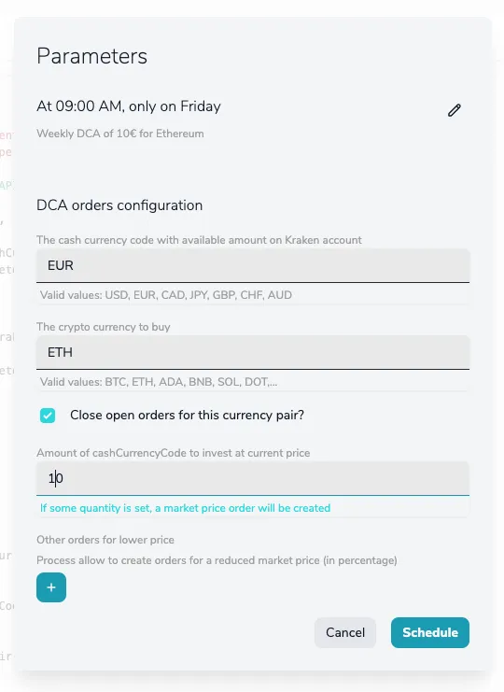Click the 'Other orders for lower price' label
The image size is (504, 692).
(x=105, y=540)
